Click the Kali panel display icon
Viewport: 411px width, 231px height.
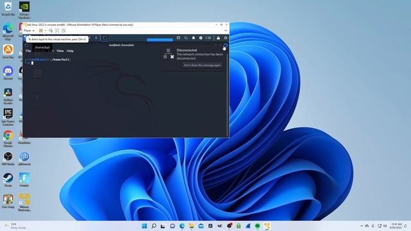point(179,38)
